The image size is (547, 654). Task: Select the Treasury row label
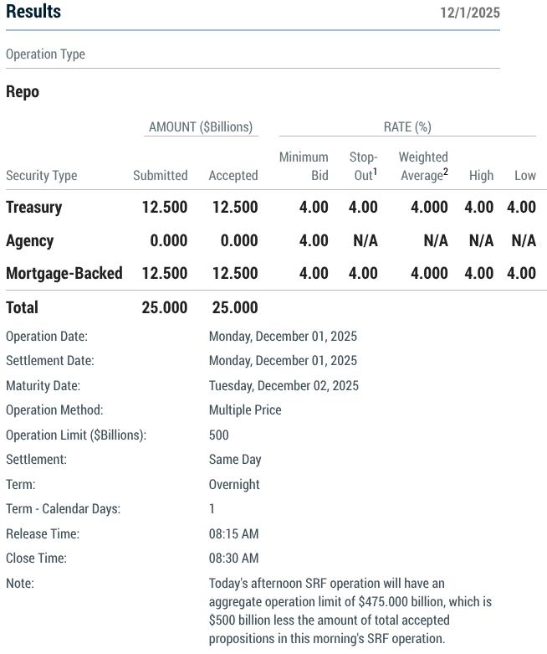33,208
